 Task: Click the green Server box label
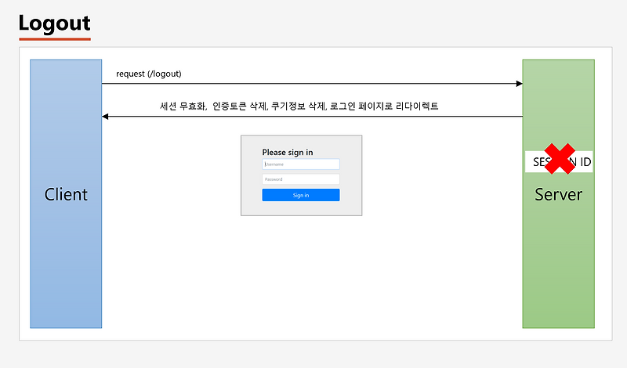pos(558,195)
